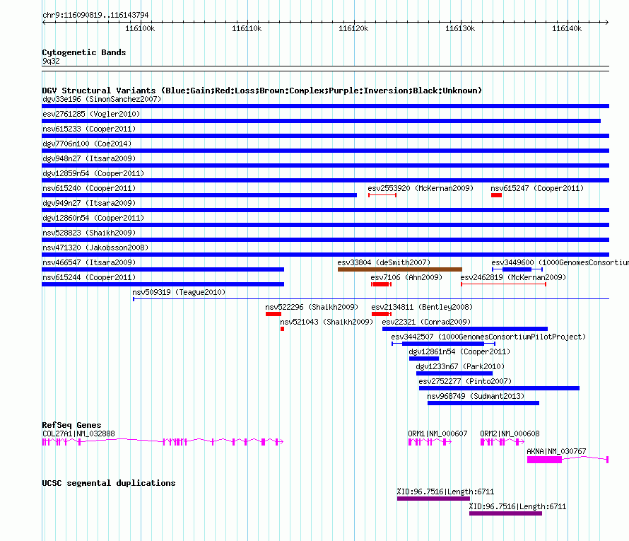The width and height of the screenshot is (629, 541).
Task: Click the AKNA|NM_030767 gene label
Action: click(x=556, y=451)
